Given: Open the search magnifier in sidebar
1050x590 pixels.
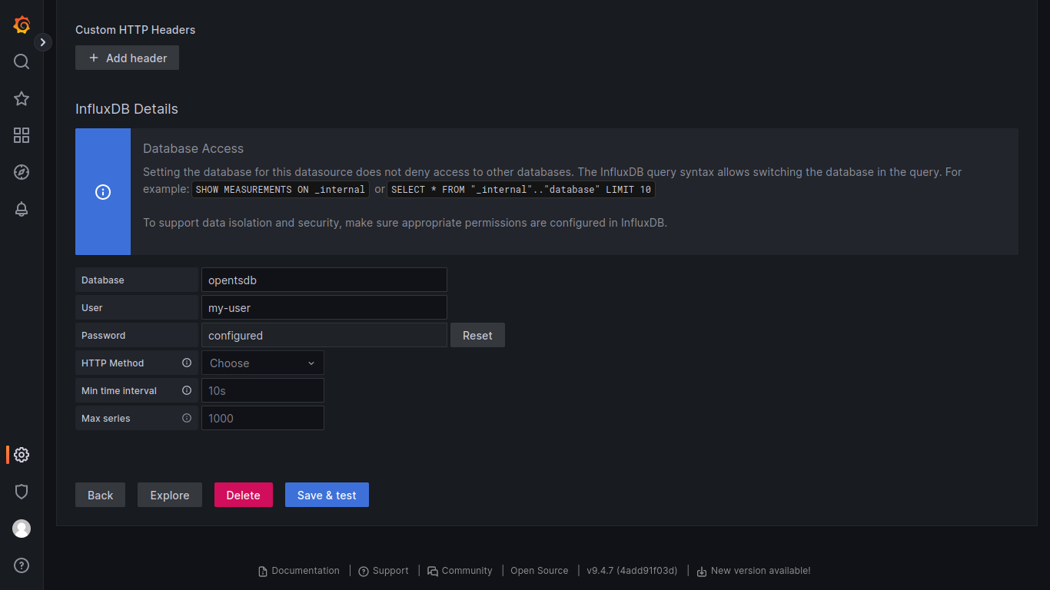Looking at the screenshot, I should point(22,61).
